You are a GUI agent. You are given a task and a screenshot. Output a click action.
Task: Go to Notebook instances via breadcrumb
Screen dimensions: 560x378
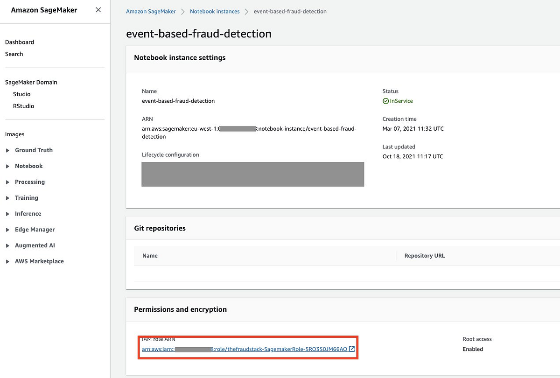[214, 11]
